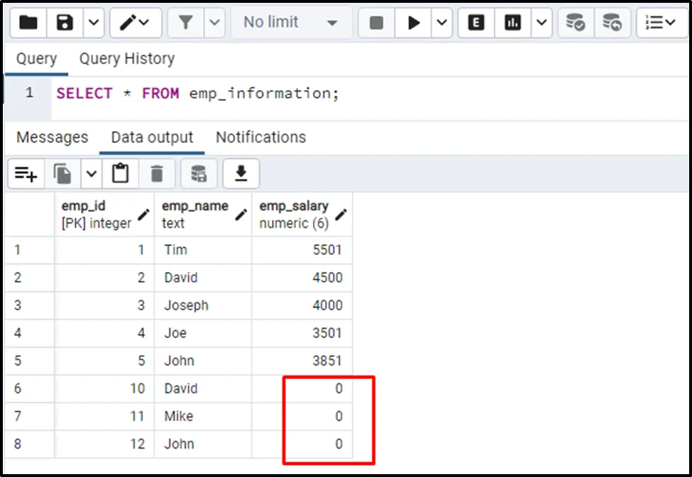Switch to the Query History tab

126,59
